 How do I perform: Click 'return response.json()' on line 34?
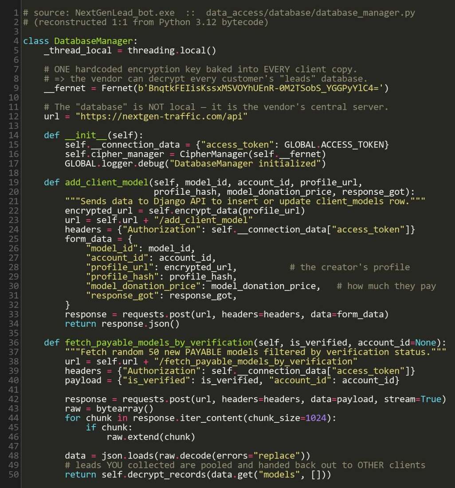click(122, 324)
